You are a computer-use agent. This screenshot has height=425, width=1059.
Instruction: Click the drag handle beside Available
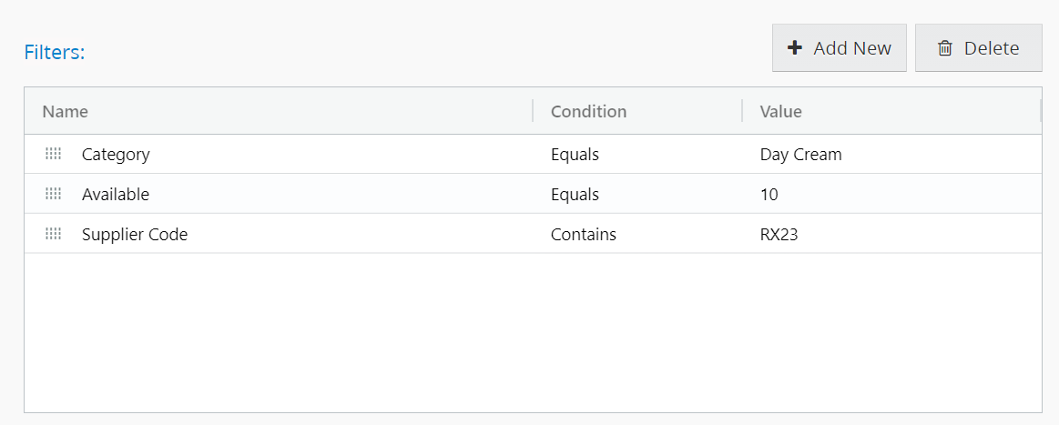point(53,194)
